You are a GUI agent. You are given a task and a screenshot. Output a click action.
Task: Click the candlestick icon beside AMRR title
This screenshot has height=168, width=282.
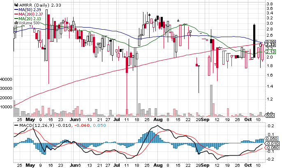(x=16, y=5)
